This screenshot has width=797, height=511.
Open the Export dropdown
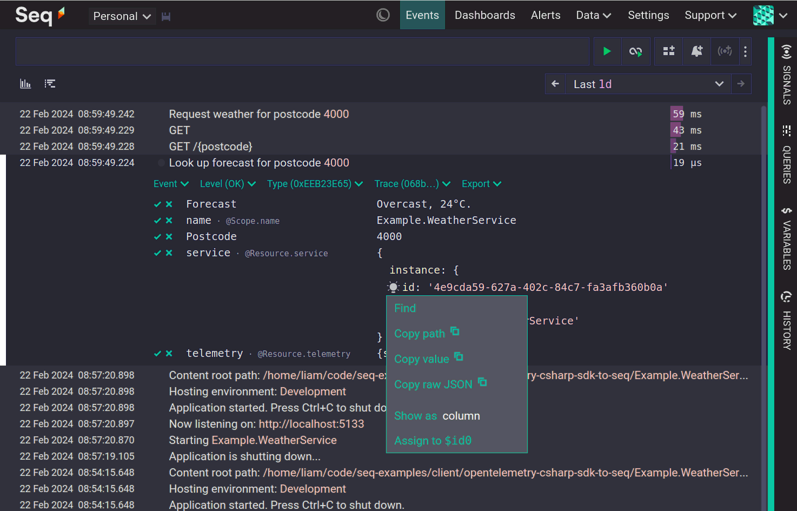(481, 184)
